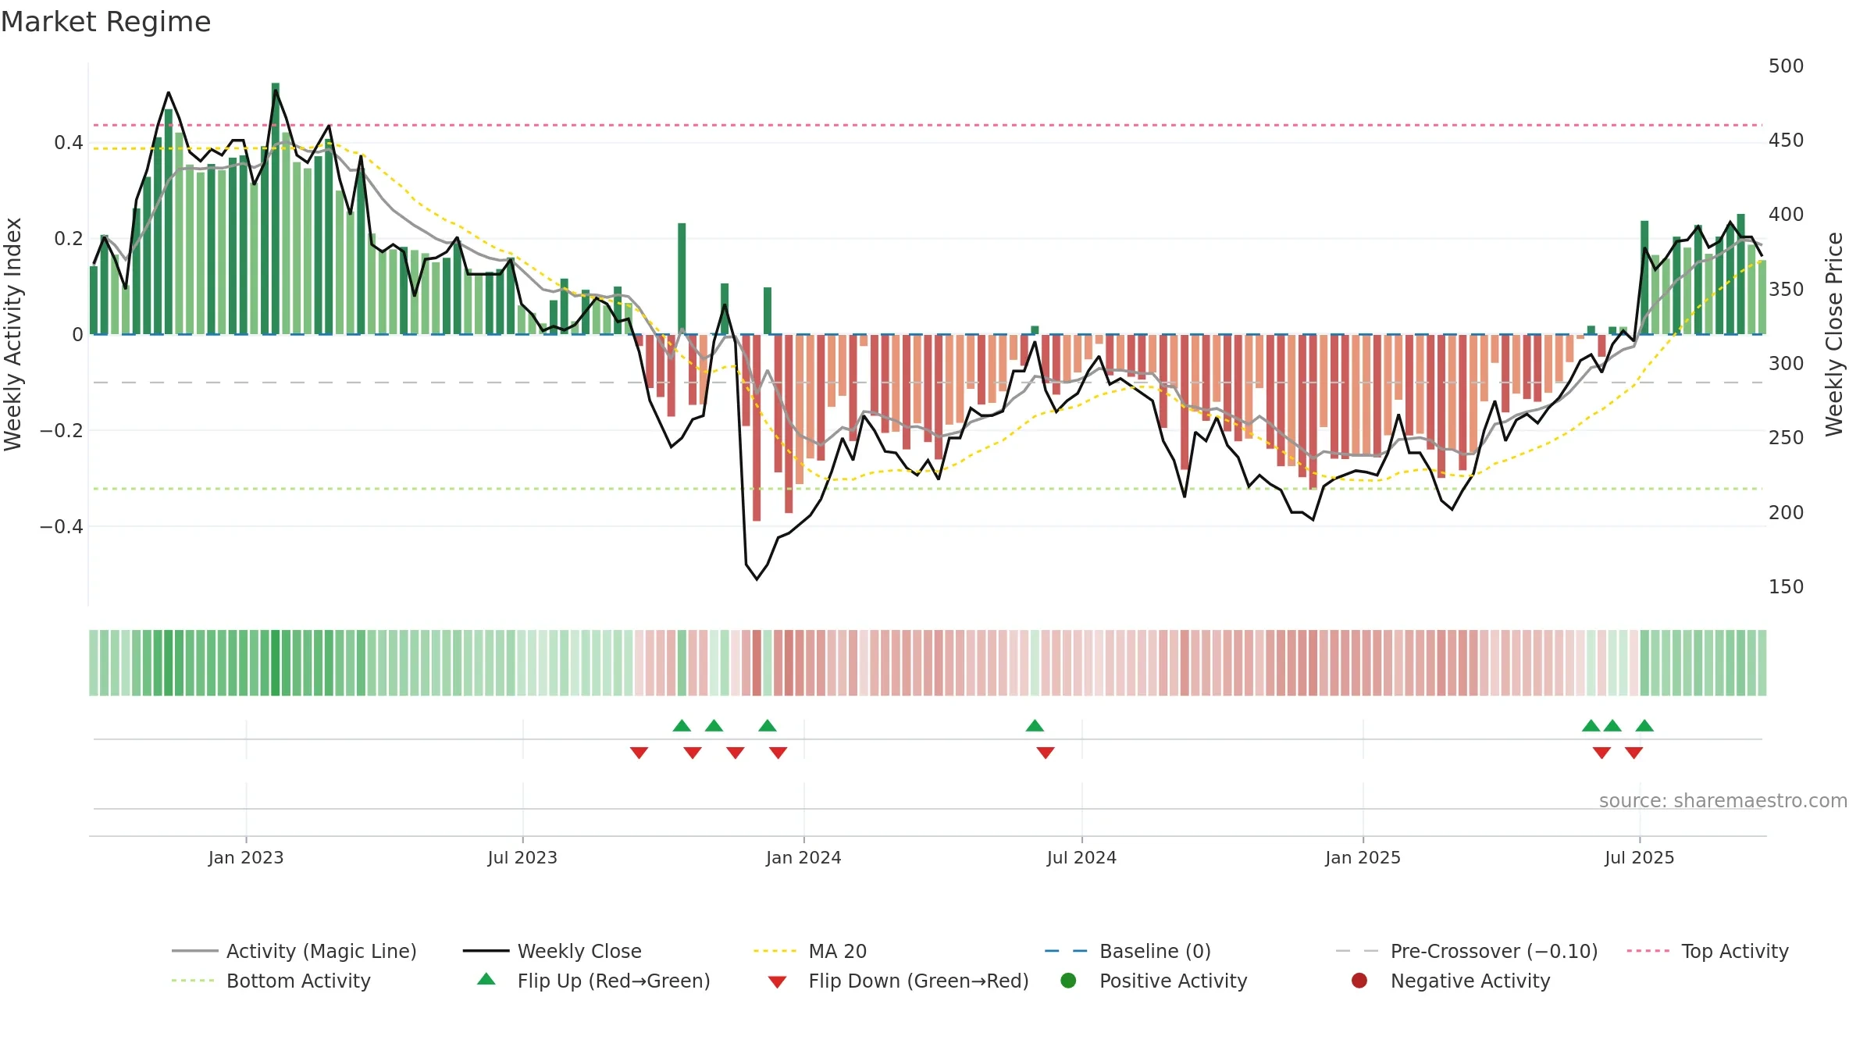Viewport: 1874px width, 1054px height.
Task: Click the Jul 2024 axis label
Action: click(1081, 857)
